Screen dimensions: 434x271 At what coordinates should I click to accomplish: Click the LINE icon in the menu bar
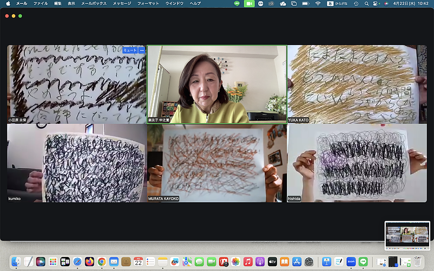(x=237, y=3)
